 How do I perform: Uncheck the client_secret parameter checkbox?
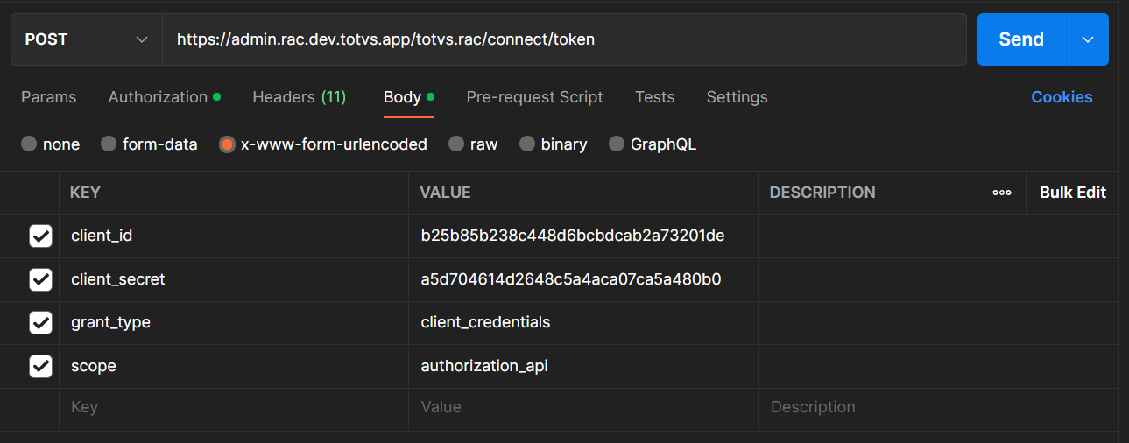pos(40,279)
